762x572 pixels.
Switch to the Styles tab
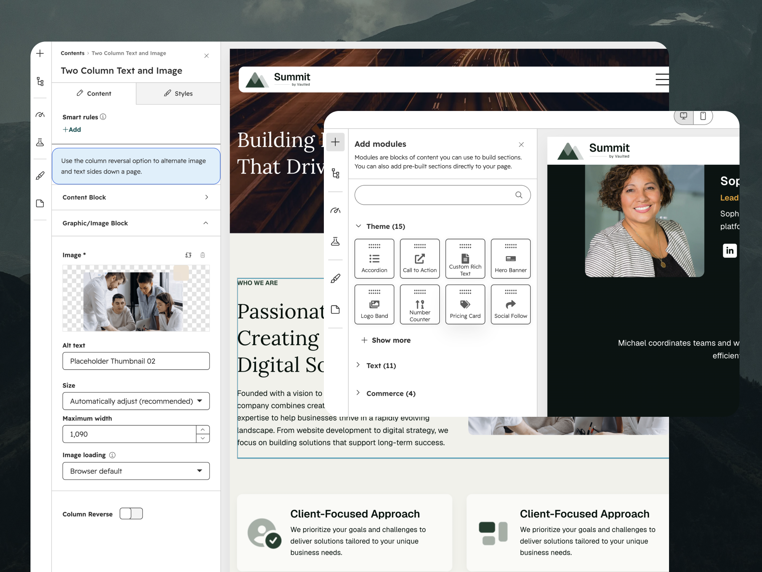[x=178, y=93]
